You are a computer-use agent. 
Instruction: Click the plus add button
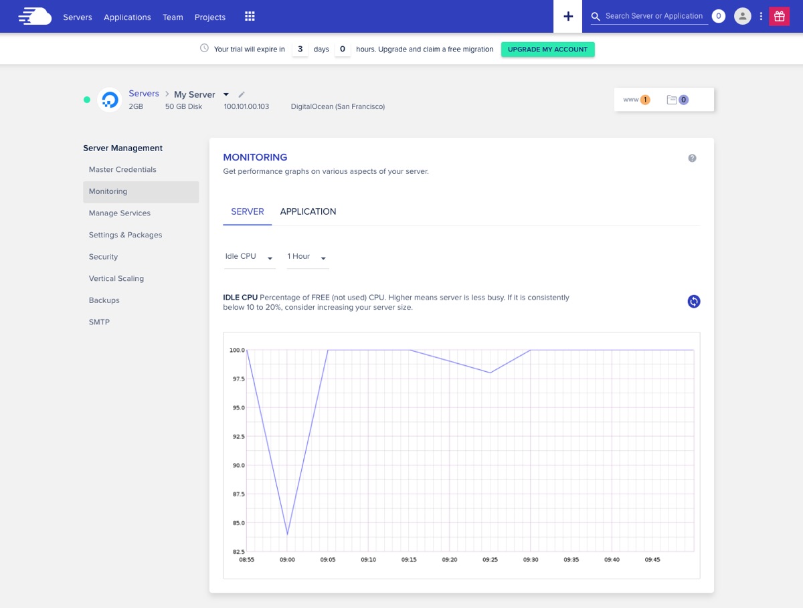pyautogui.click(x=568, y=16)
